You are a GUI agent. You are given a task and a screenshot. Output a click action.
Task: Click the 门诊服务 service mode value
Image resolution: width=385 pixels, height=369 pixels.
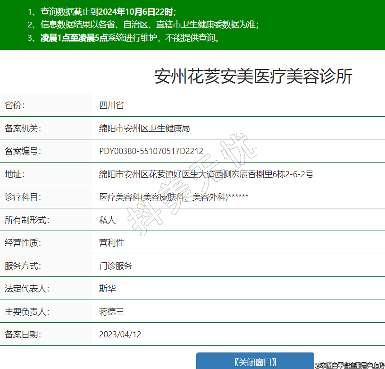(116, 266)
